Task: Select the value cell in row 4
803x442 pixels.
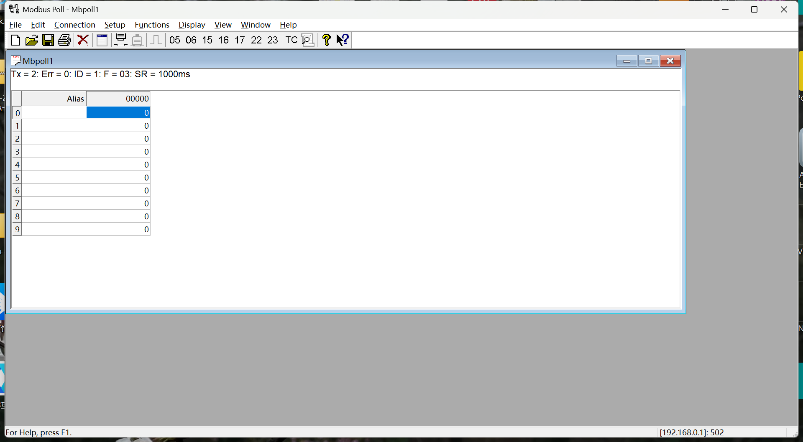Action: click(118, 165)
